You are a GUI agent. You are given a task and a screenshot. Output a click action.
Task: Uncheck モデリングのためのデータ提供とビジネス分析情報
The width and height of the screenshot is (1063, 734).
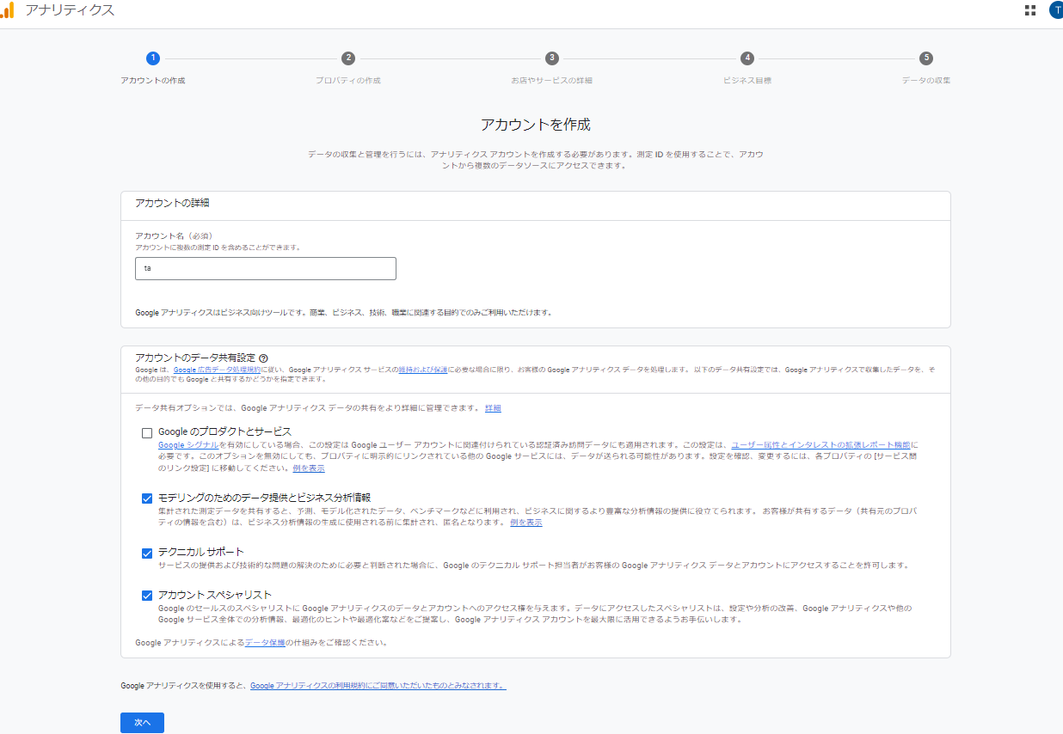pos(147,498)
